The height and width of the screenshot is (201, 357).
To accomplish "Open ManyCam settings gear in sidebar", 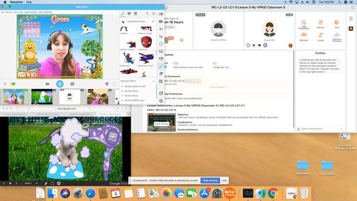I will click(161, 100).
